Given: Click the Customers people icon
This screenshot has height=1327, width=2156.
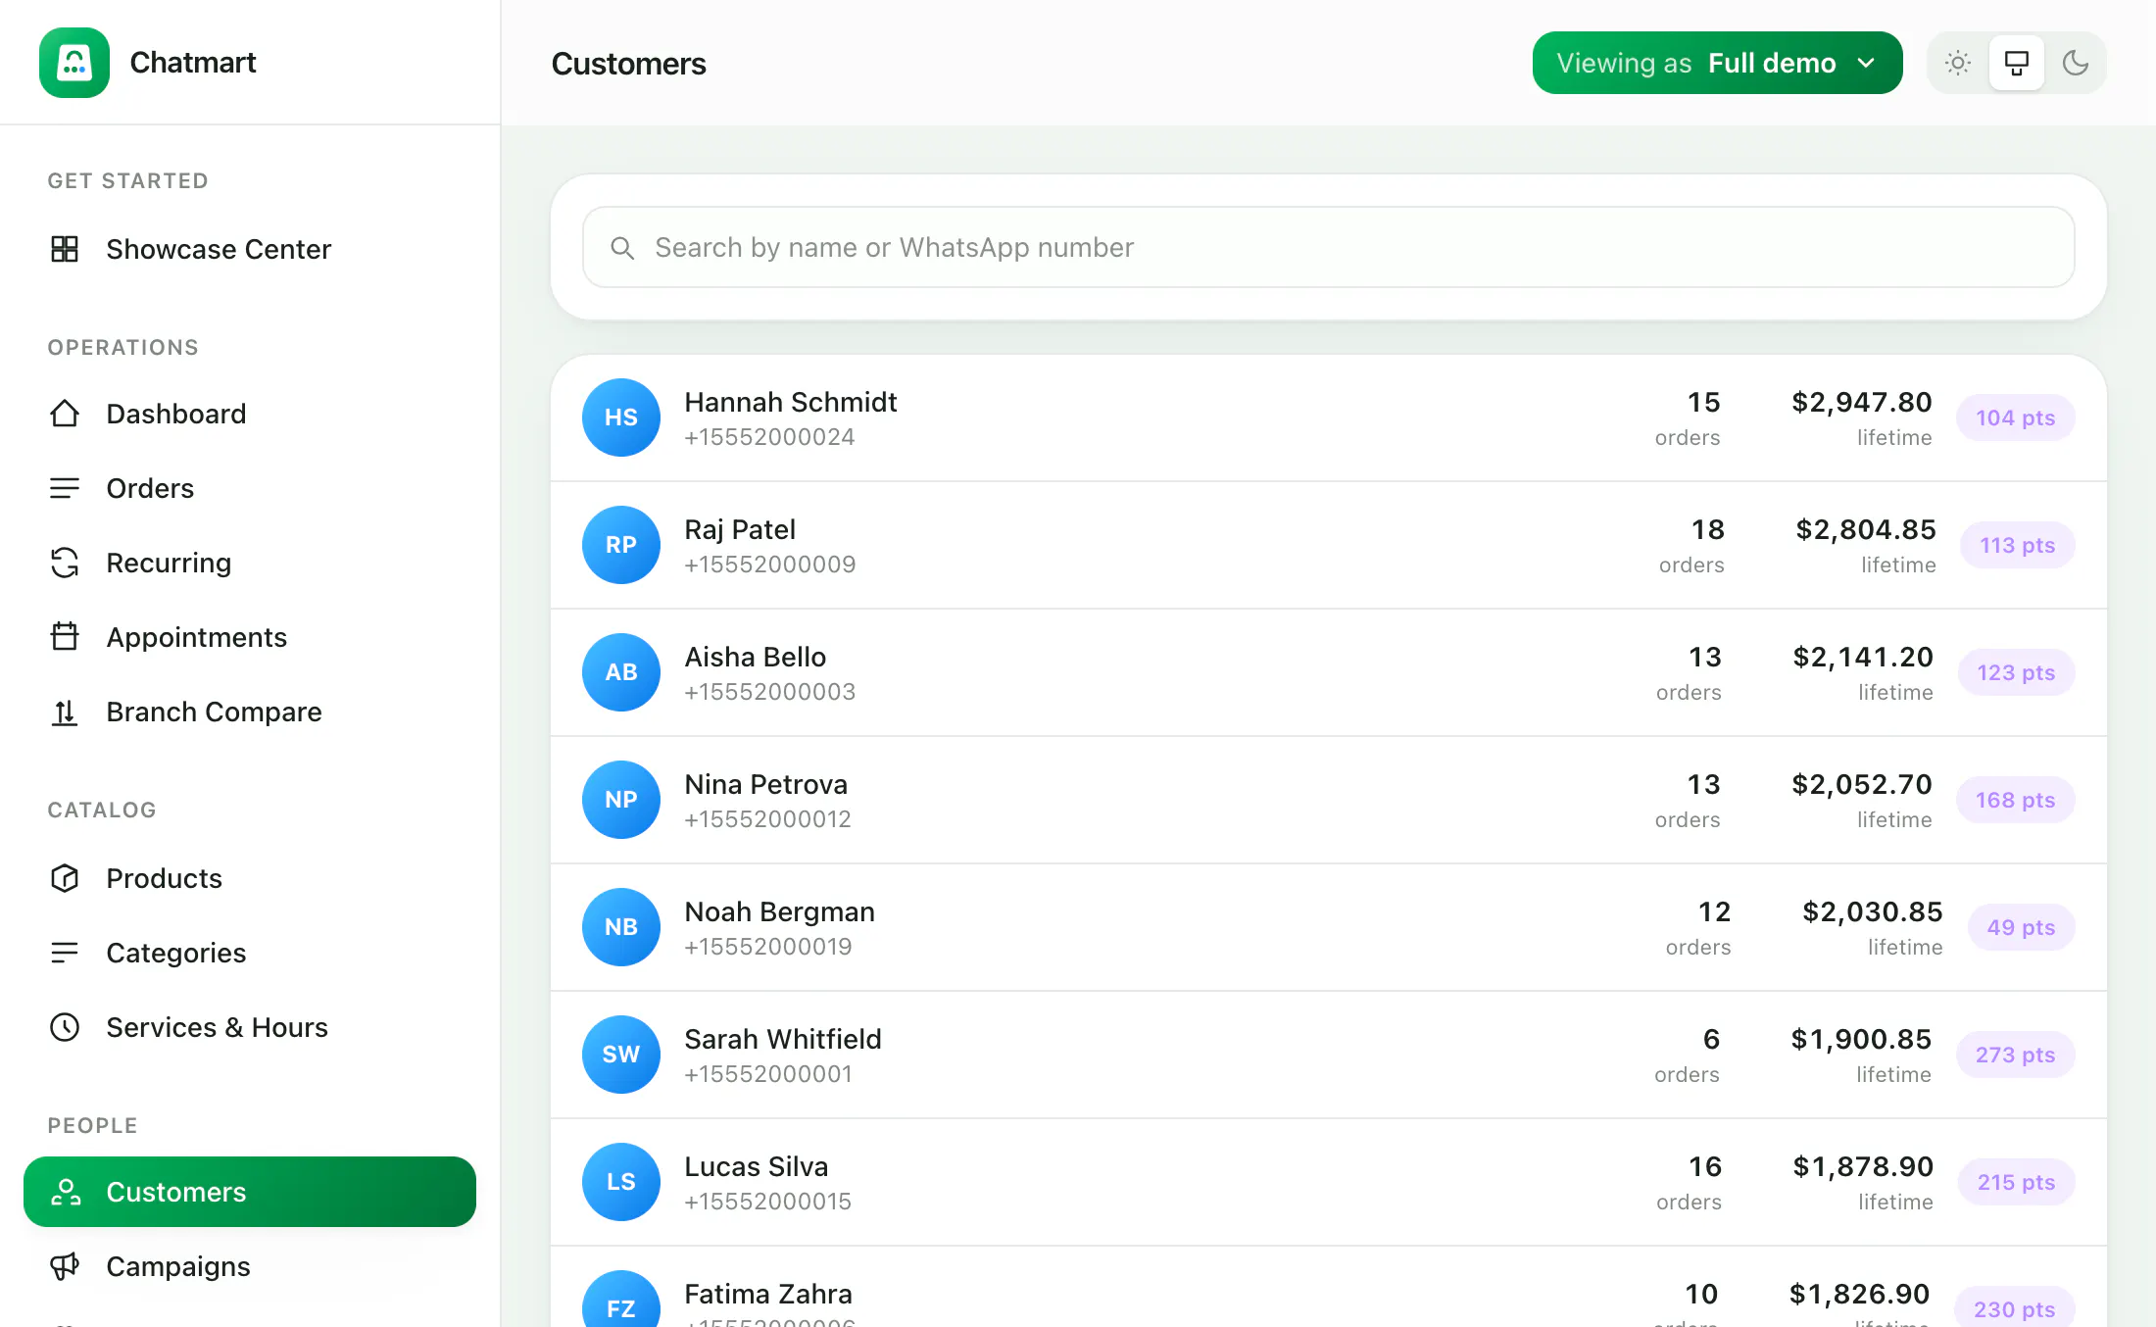Looking at the screenshot, I should click(65, 1192).
